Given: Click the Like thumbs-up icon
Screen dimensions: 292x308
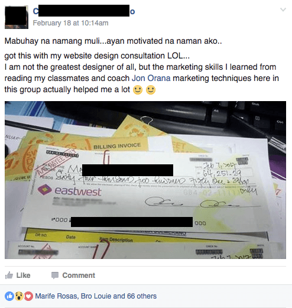Looking at the screenshot, I should tap(9, 275).
